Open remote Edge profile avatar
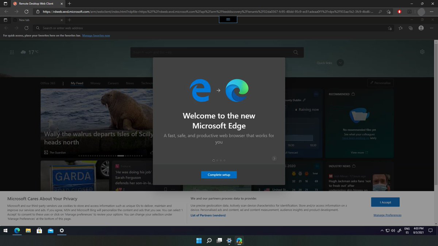 421,28
